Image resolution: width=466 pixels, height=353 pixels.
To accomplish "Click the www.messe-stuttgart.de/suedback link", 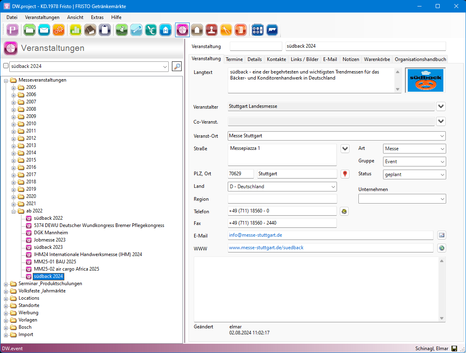I will [266, 248].
